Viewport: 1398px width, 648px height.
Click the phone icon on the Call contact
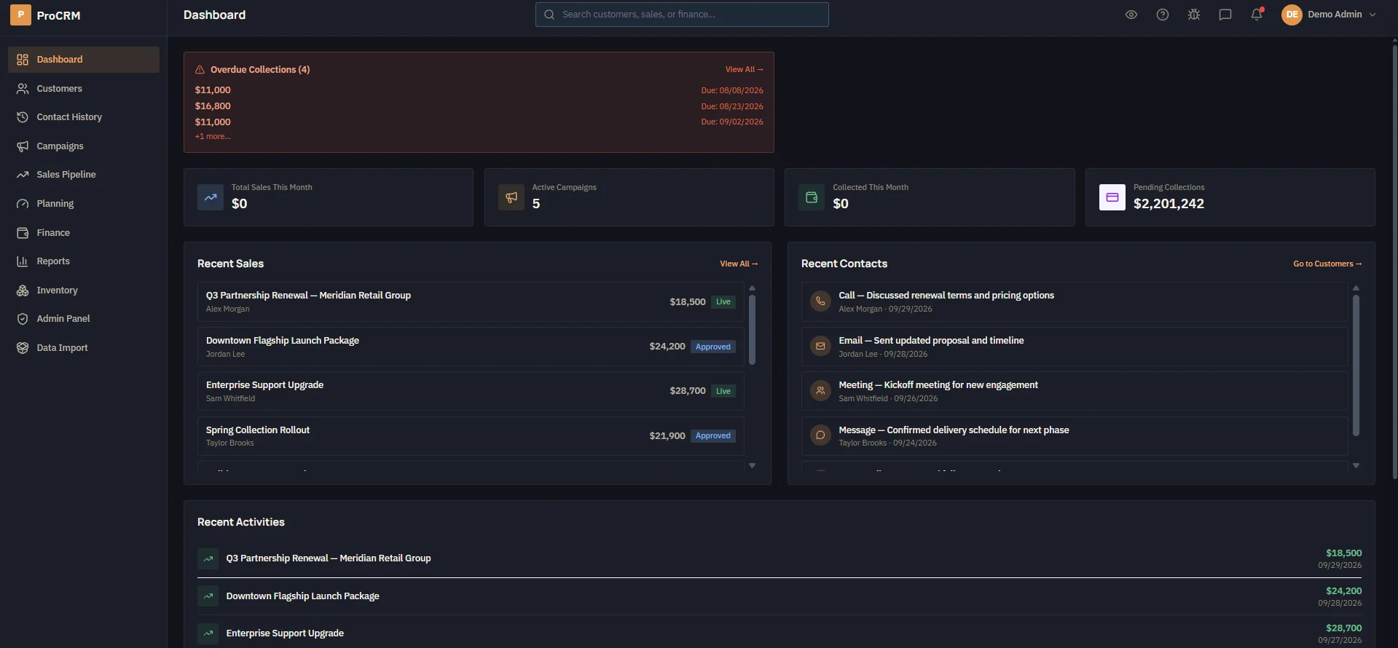820,301
